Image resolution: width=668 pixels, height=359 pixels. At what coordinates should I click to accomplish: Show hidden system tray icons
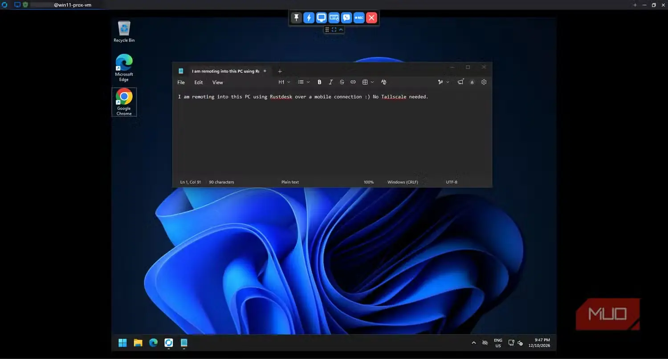(x=473, y=343)
